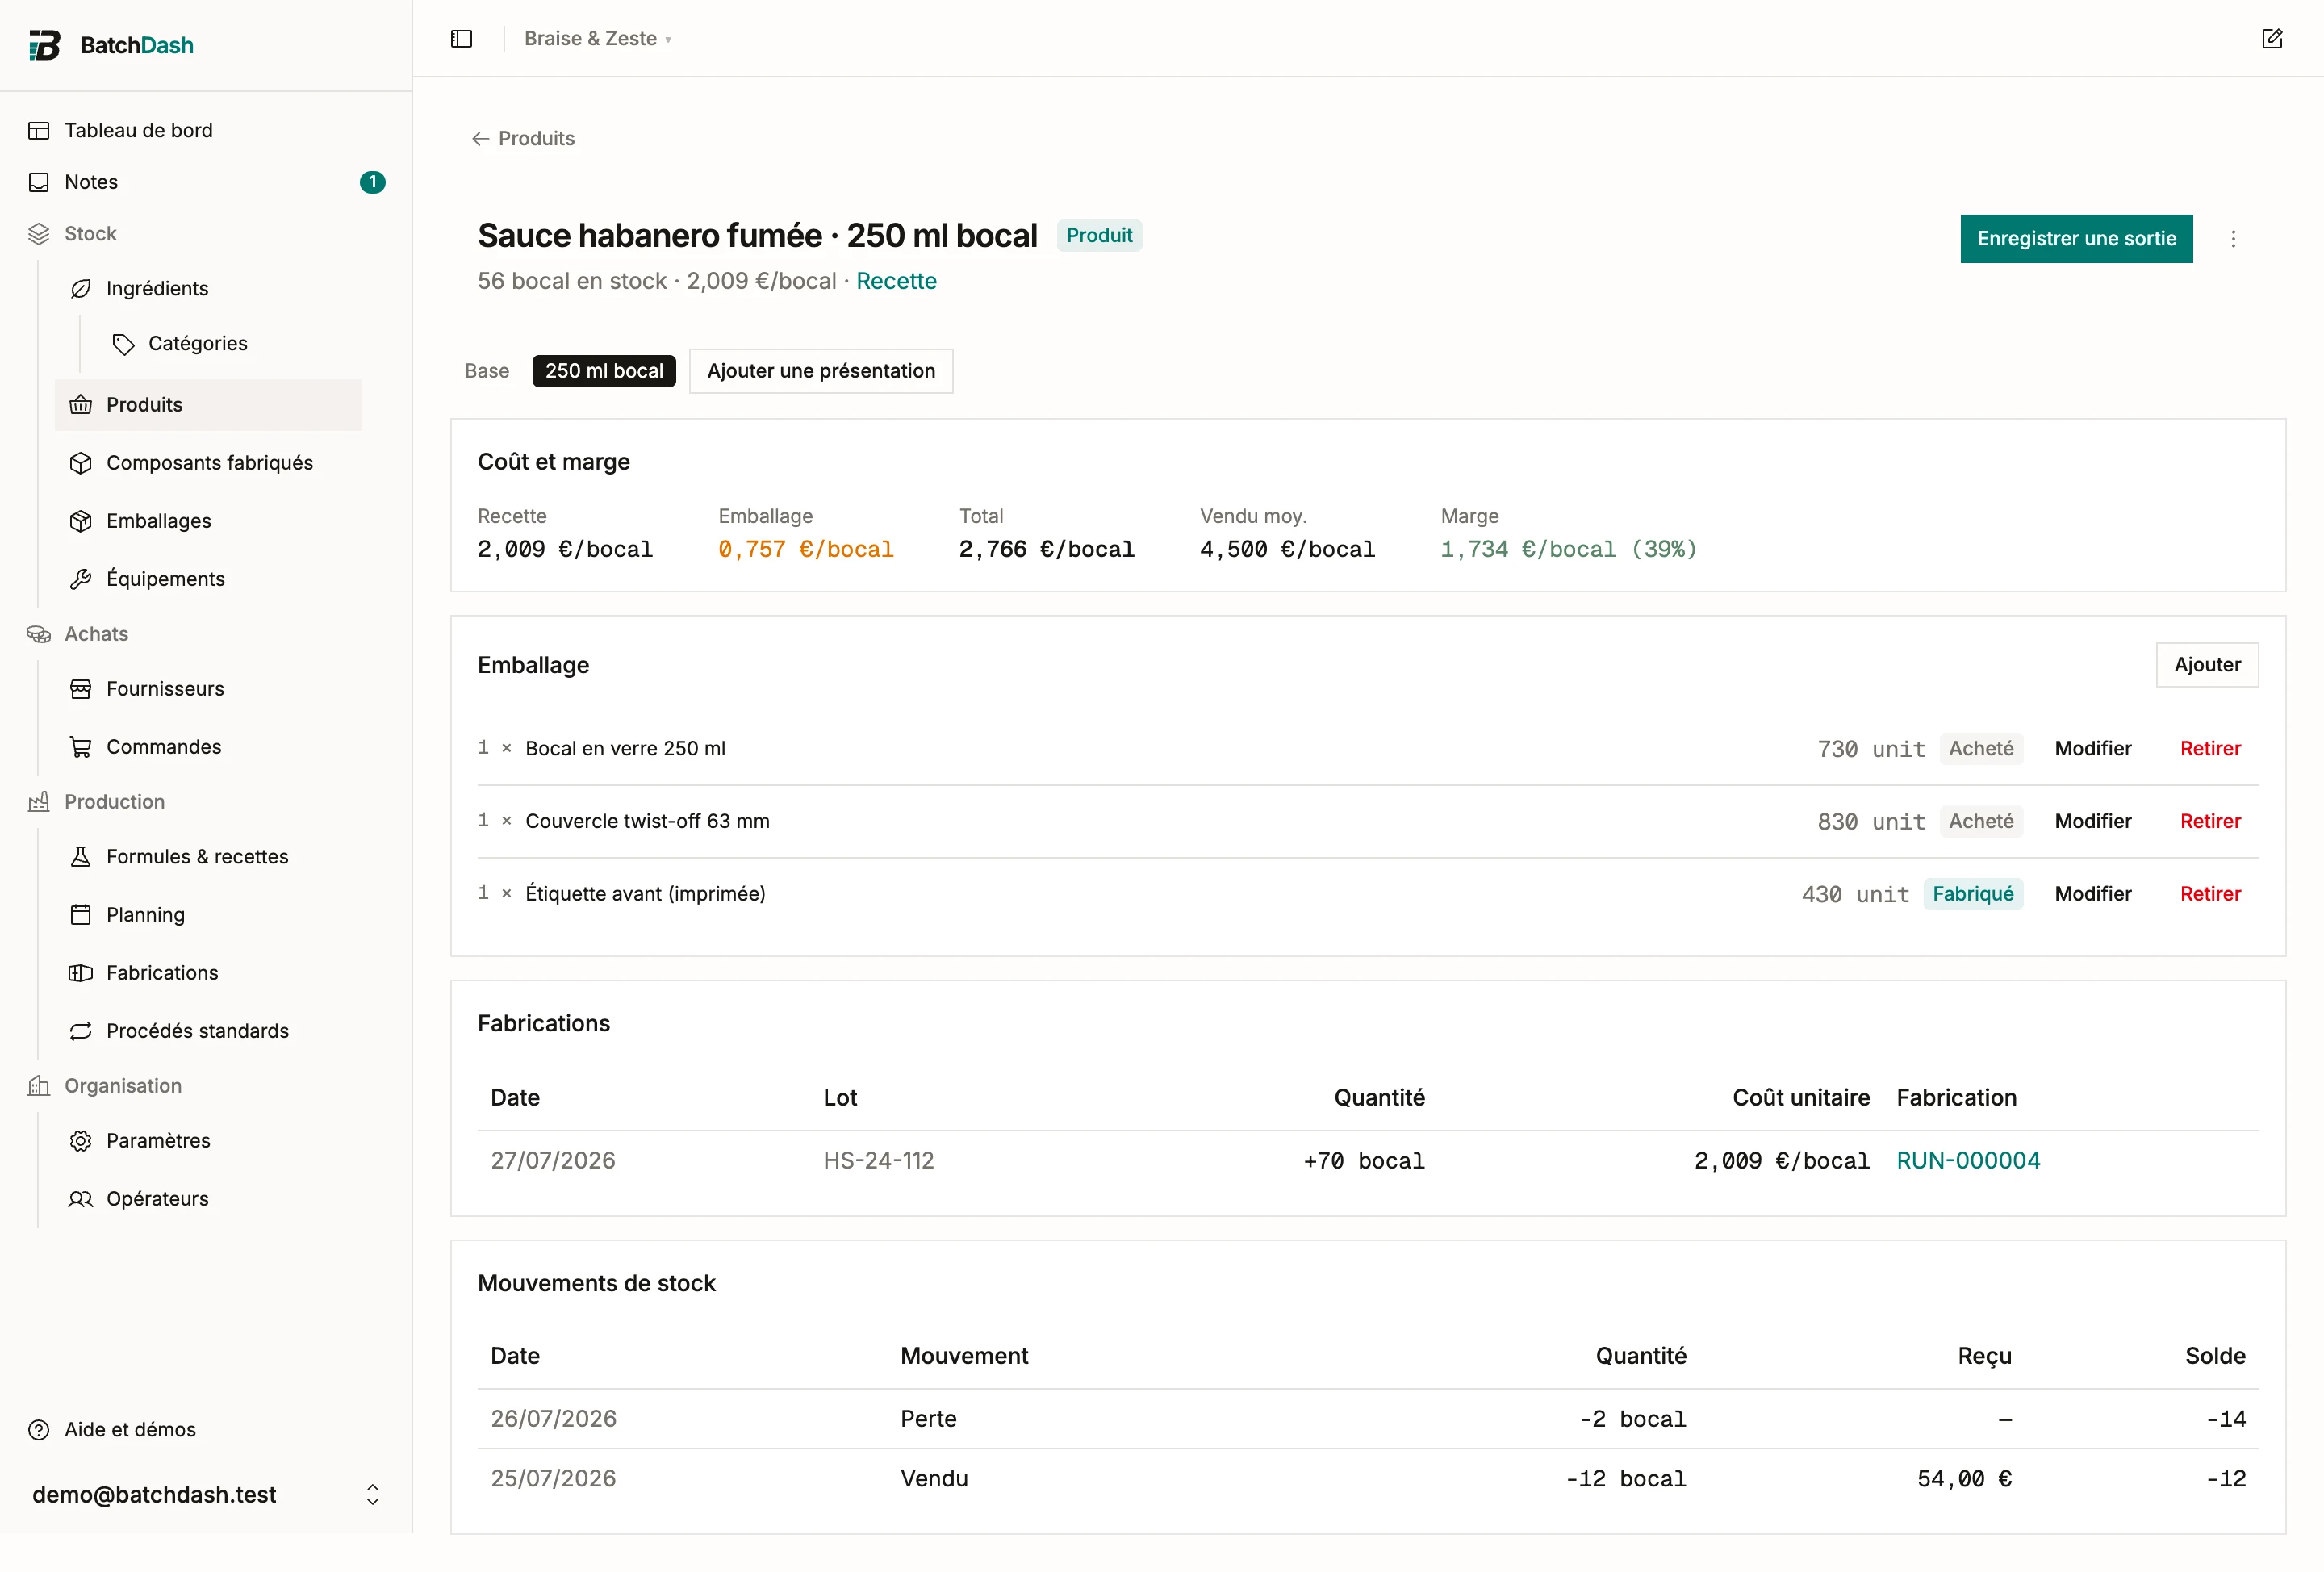Open Notes in the sidebar

click(x=91, y=182)
